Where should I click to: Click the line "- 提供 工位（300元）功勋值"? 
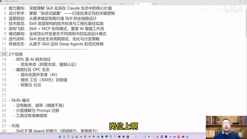(x=42, y=80)
